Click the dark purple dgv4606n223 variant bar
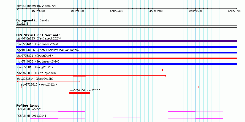Screen dimensions: 245x122 click(x=127, y=41)
